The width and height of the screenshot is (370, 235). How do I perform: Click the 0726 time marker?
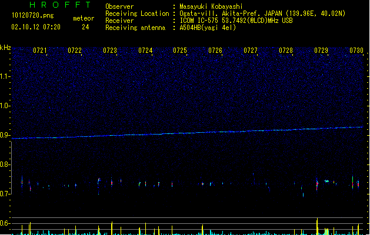(x=215, y=51)
